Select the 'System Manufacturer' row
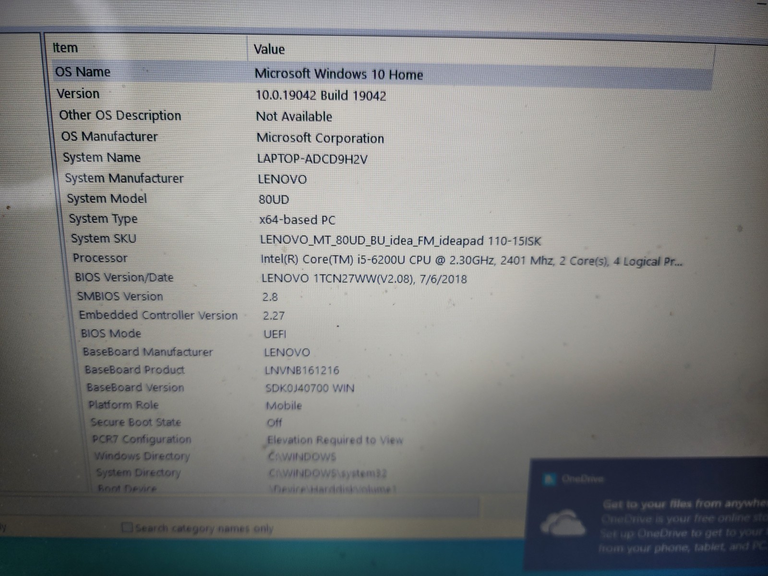Image resolution: width=768 pixels, height=576 pixels. (124, 179)
